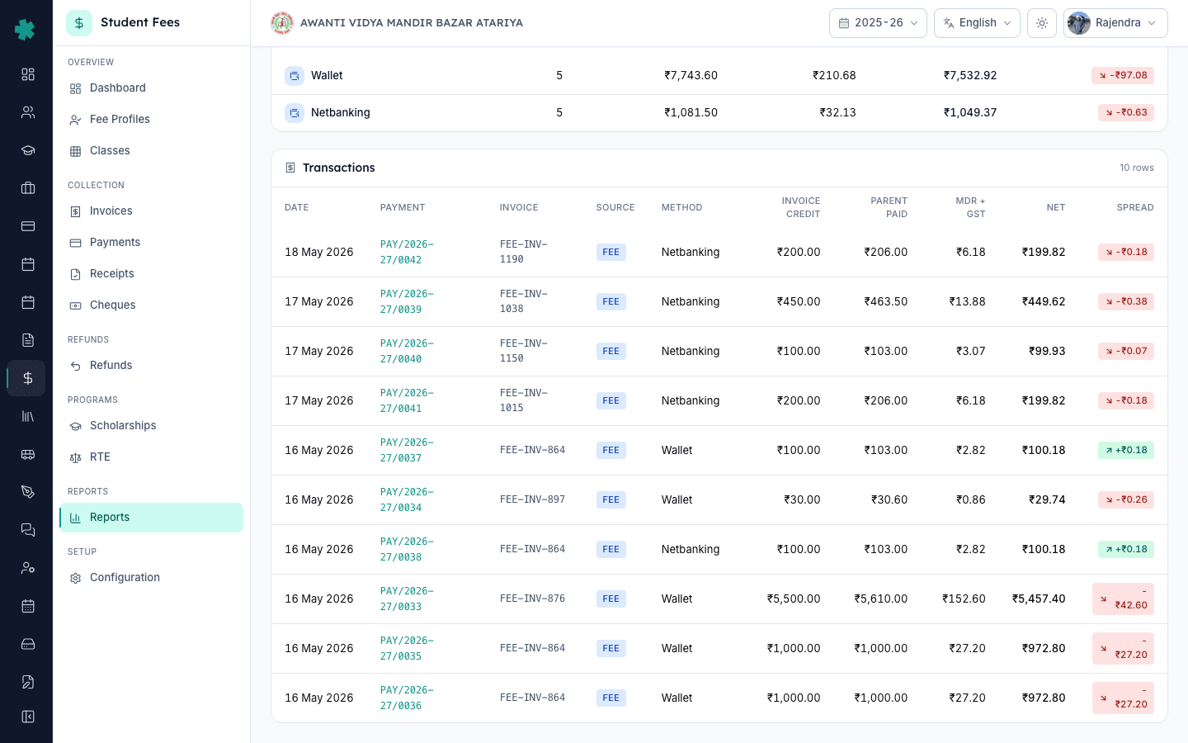Image resolution: width=1188 pixels, height=743 pixels.
Task: Click the DATE column header
Action: [296, 208]
